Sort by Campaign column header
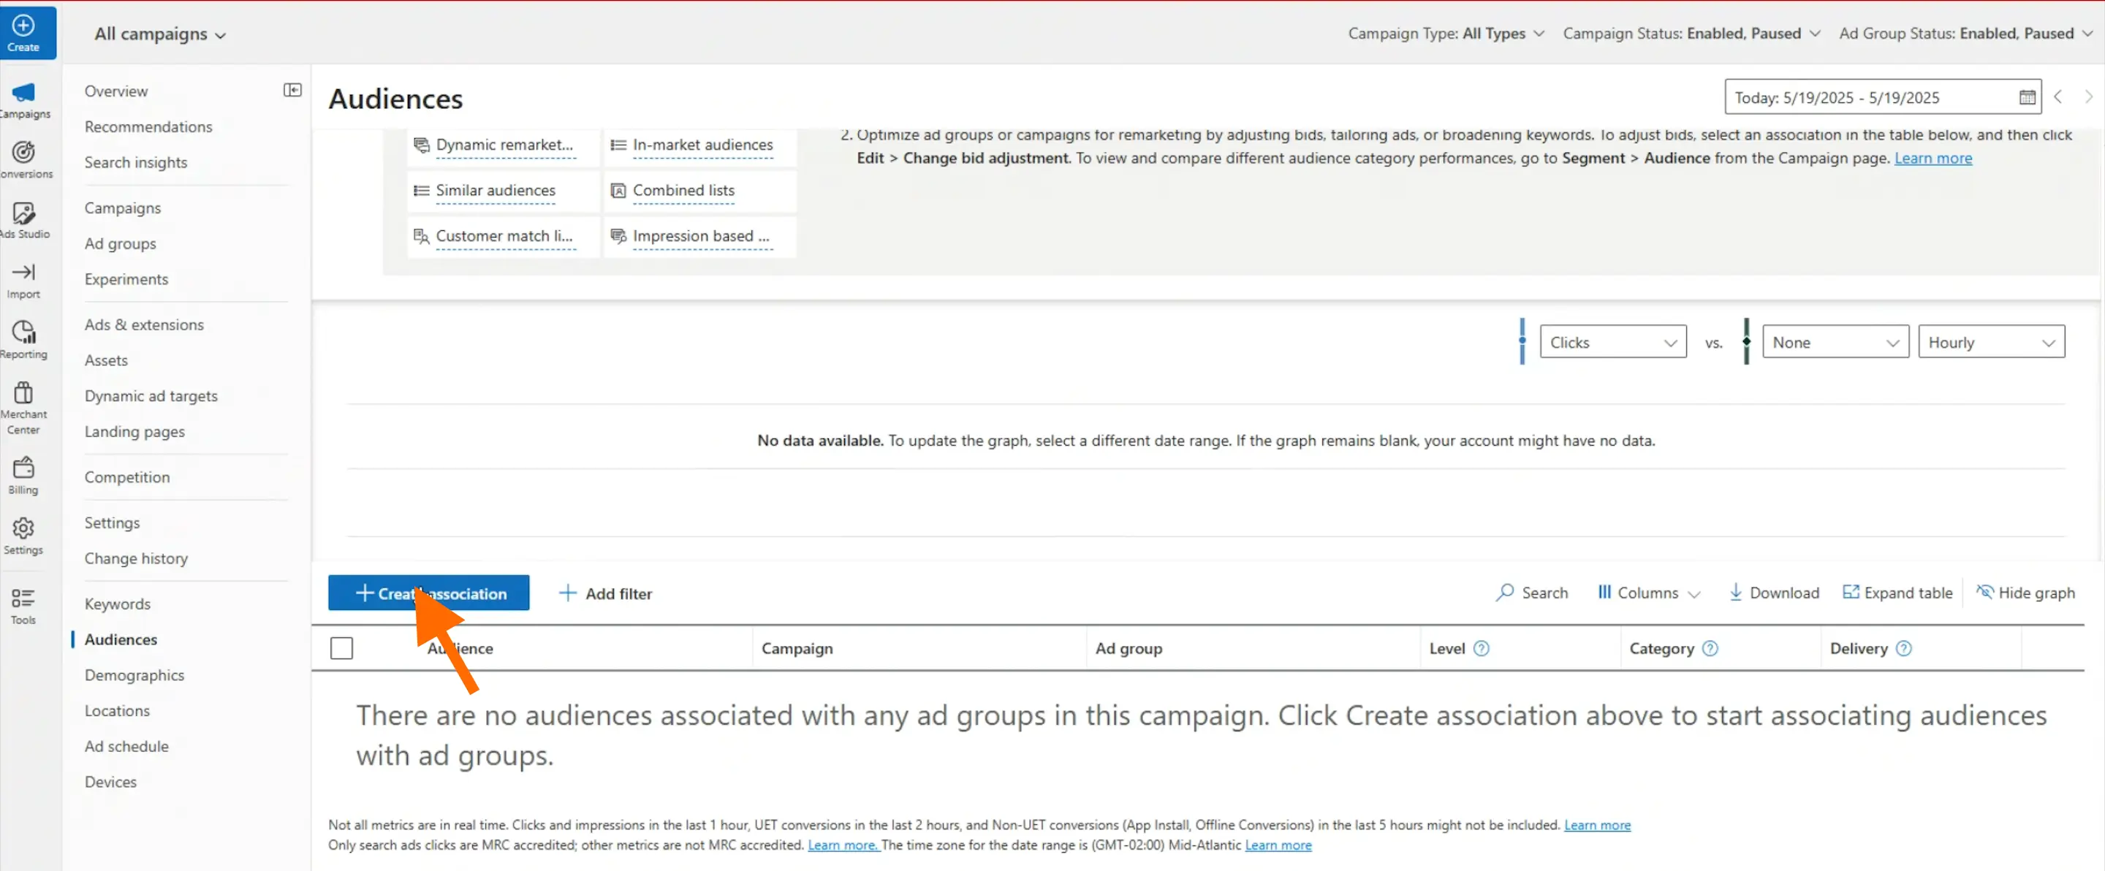This screenshot has height=871, width=2105. pos(797,648)
